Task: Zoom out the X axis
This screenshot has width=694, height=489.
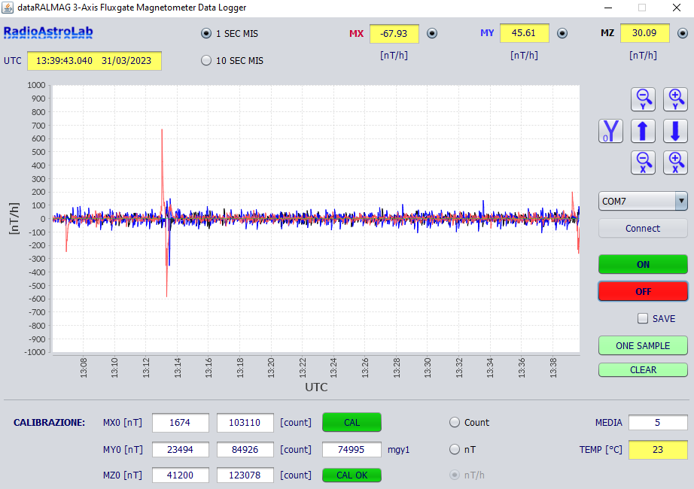Action: tap(643, 162)
